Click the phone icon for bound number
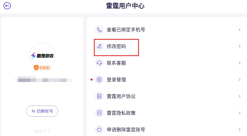This screenshot has height=136, width=247. 99,30
